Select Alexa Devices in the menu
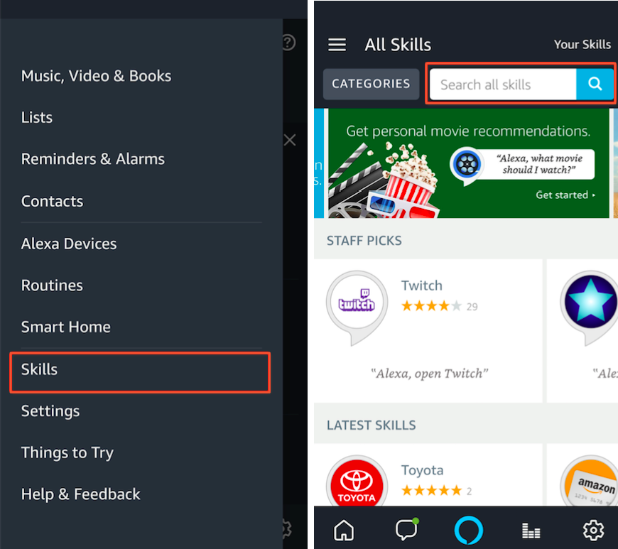Viewport: 618px width, 549px height. pos(69,244)
